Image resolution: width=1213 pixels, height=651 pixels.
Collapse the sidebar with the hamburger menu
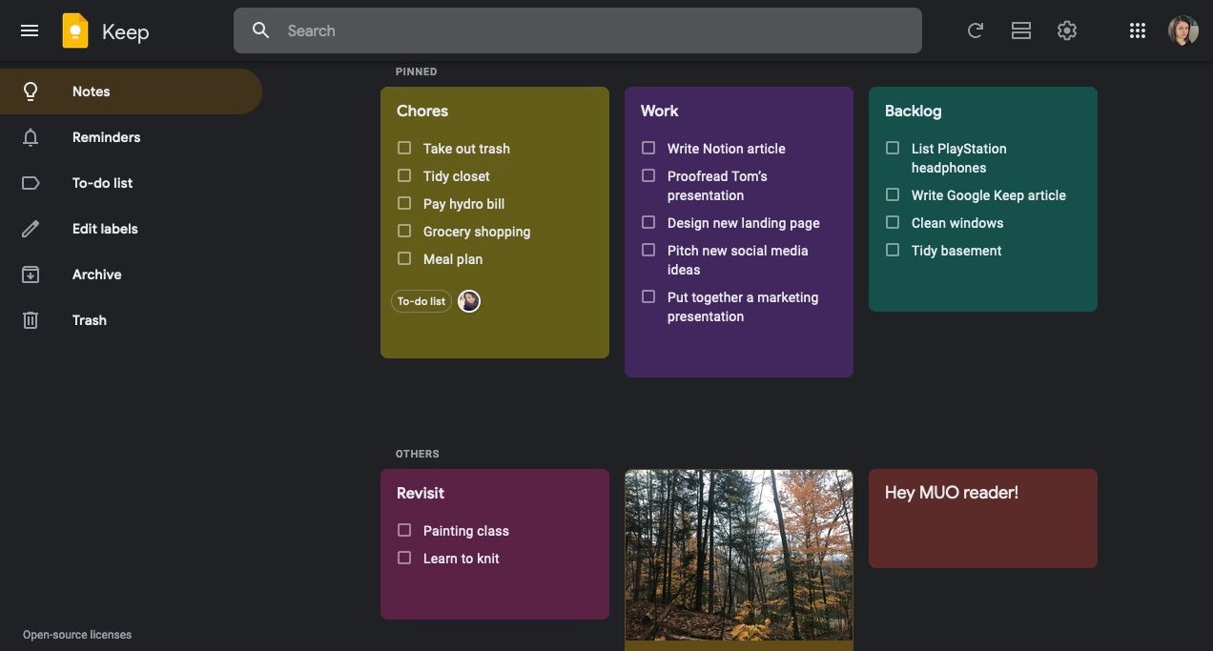30,30
